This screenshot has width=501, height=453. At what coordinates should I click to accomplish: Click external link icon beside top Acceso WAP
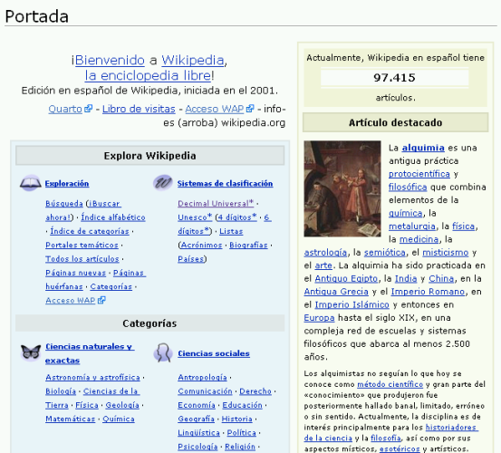250,109
